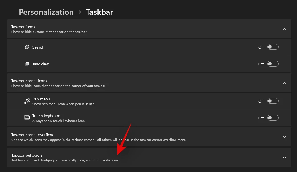The width and height of the screenshot is (297, 172).
Task: Click the Touch keyboard row label
Action: (x=46, y=116)
